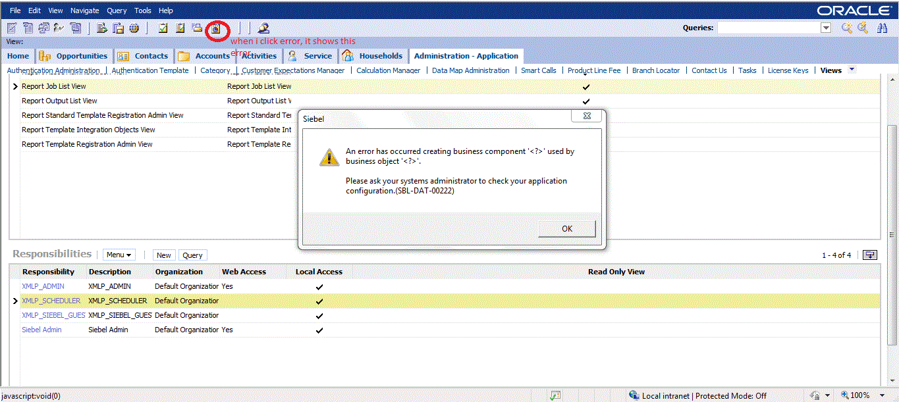Click the red-circled Reports toolbar icon
Screen dimensions: 899x402
(215, 29)
